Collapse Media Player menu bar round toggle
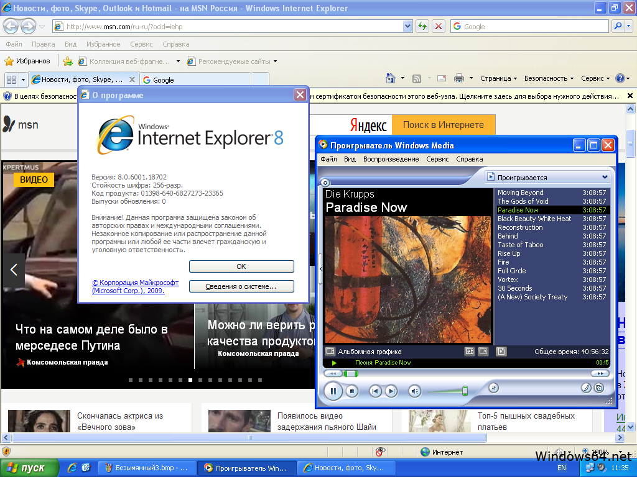Screen dimensions: 637x477 coord(325,183)
